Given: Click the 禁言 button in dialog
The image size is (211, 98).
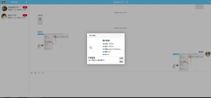Looking at the screenshot, I should click(x=121, y=62).
